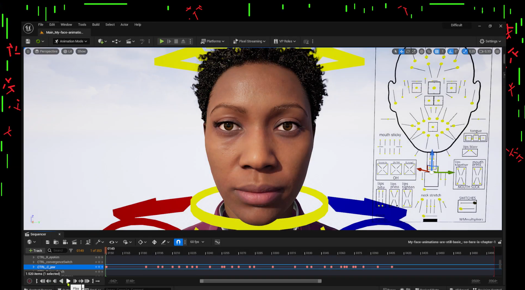
Task: Toggle grid snapping in viewport
Action: (x=437, y=52)
